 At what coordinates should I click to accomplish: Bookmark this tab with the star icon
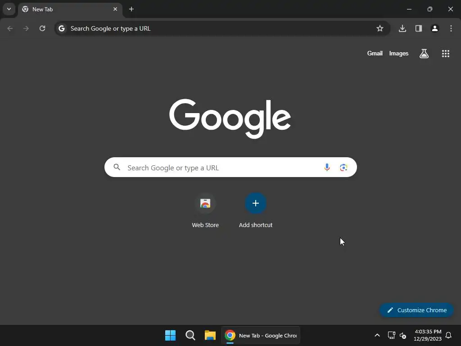click(380, 28)
